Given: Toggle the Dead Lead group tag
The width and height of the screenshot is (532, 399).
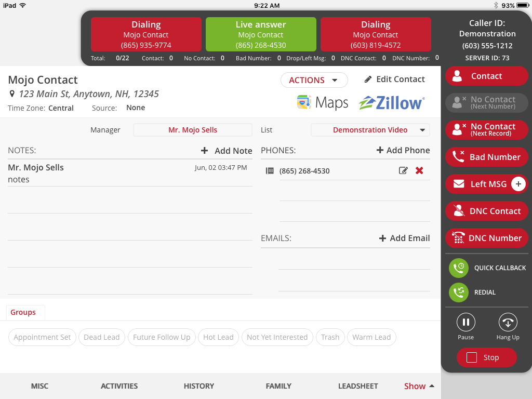Looking at the screenshot, I should click(x=101, y=337).
